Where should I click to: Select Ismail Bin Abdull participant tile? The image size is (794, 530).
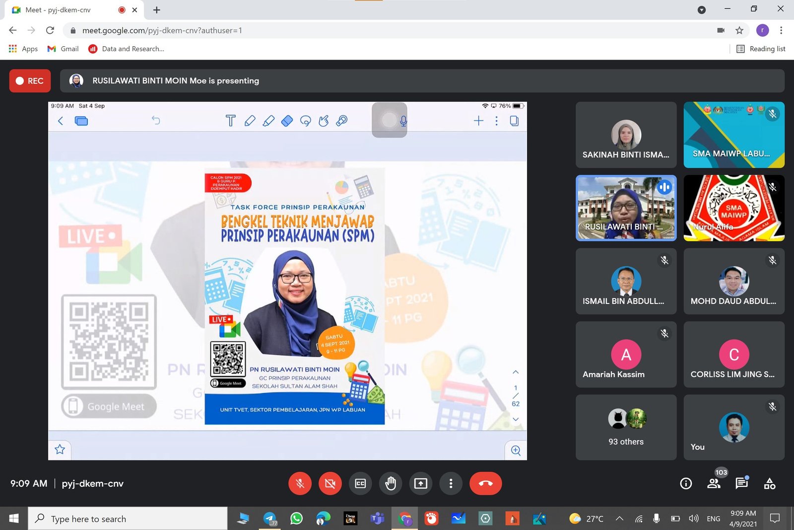(626, 281)
